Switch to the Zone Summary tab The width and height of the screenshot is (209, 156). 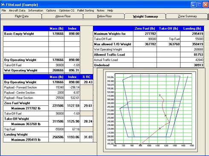click(187, 16)
